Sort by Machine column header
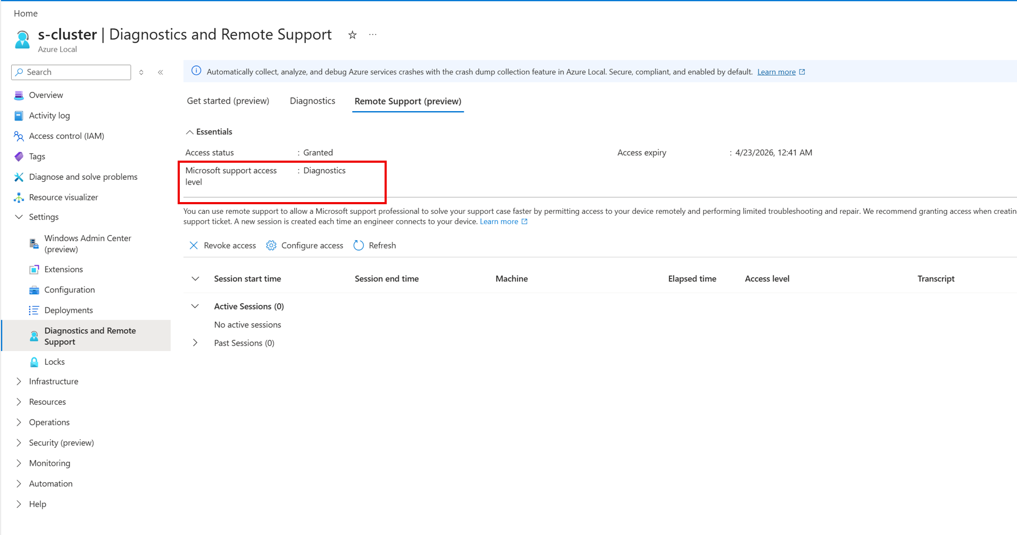Viewport: 1017px width, 535px height. point(512,279)
